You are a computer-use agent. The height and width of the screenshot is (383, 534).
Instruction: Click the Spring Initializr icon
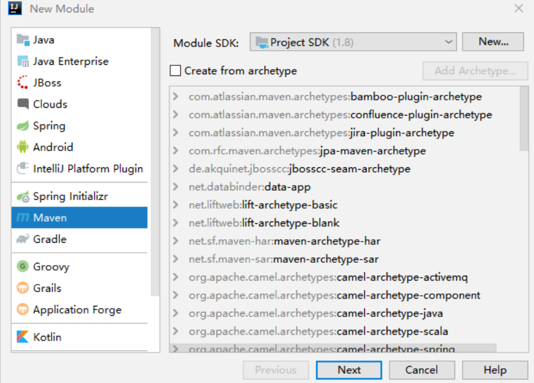pyautogui.click(x=23, y=196)
